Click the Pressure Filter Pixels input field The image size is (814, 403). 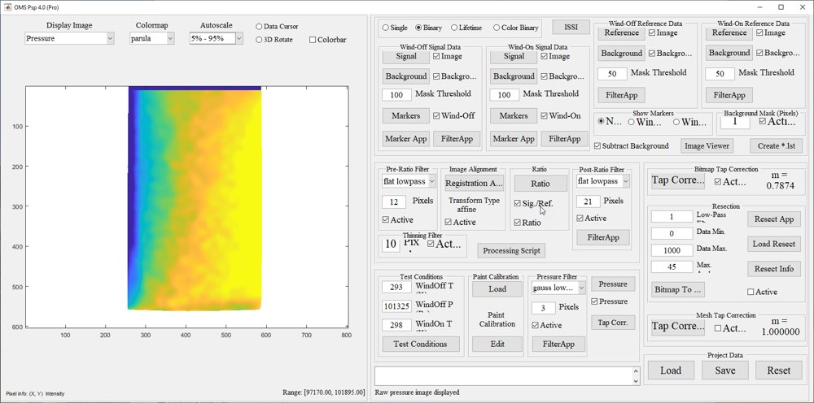pos(543,308)
